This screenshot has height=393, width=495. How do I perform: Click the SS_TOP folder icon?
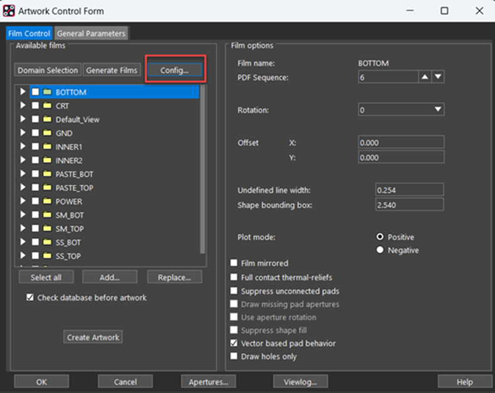(47, 256)
